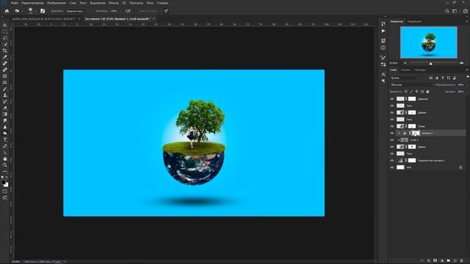Select the Zoom tool in toolbox

5,165
